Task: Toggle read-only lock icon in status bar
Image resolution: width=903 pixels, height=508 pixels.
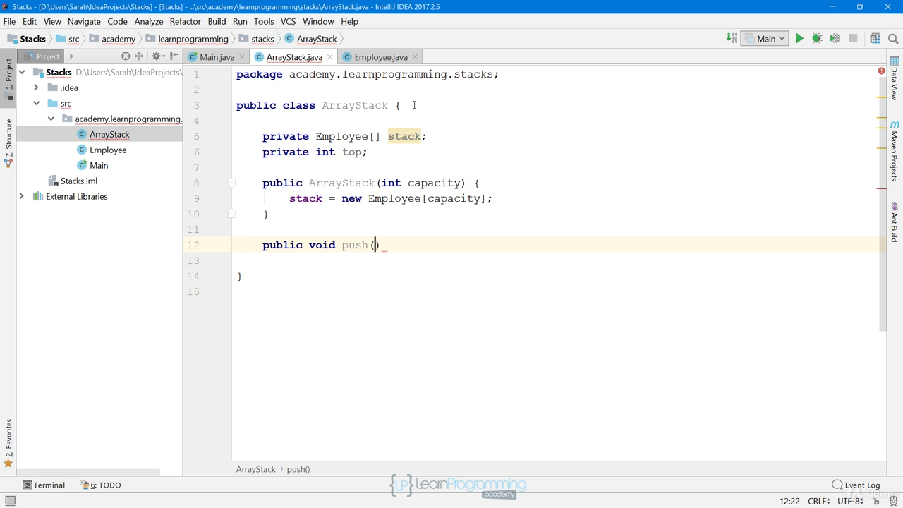Action: (x=876, y=501)
